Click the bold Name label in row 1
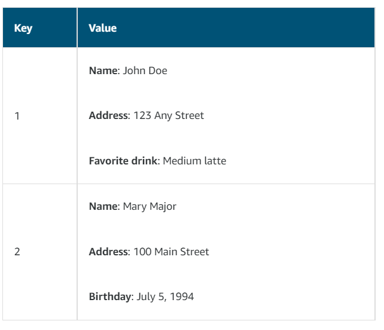This screenshot has width=384, height=330. click(103, 71)
